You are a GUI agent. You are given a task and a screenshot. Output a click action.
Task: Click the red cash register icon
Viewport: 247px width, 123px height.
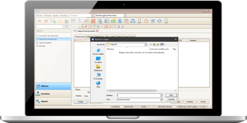pyautogui.click(x=93, y=21)
